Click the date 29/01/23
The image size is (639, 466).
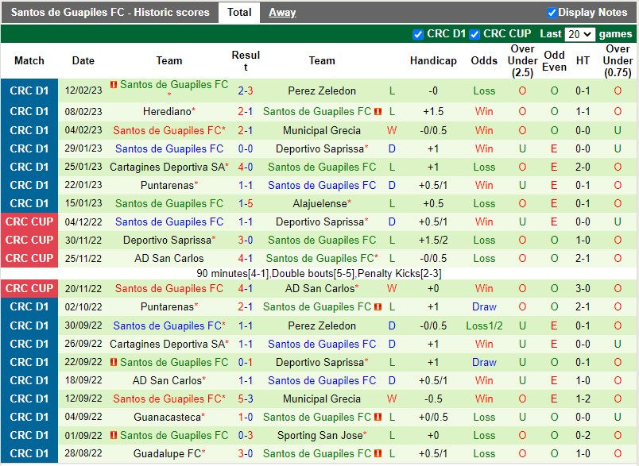[x=83, y=148]
